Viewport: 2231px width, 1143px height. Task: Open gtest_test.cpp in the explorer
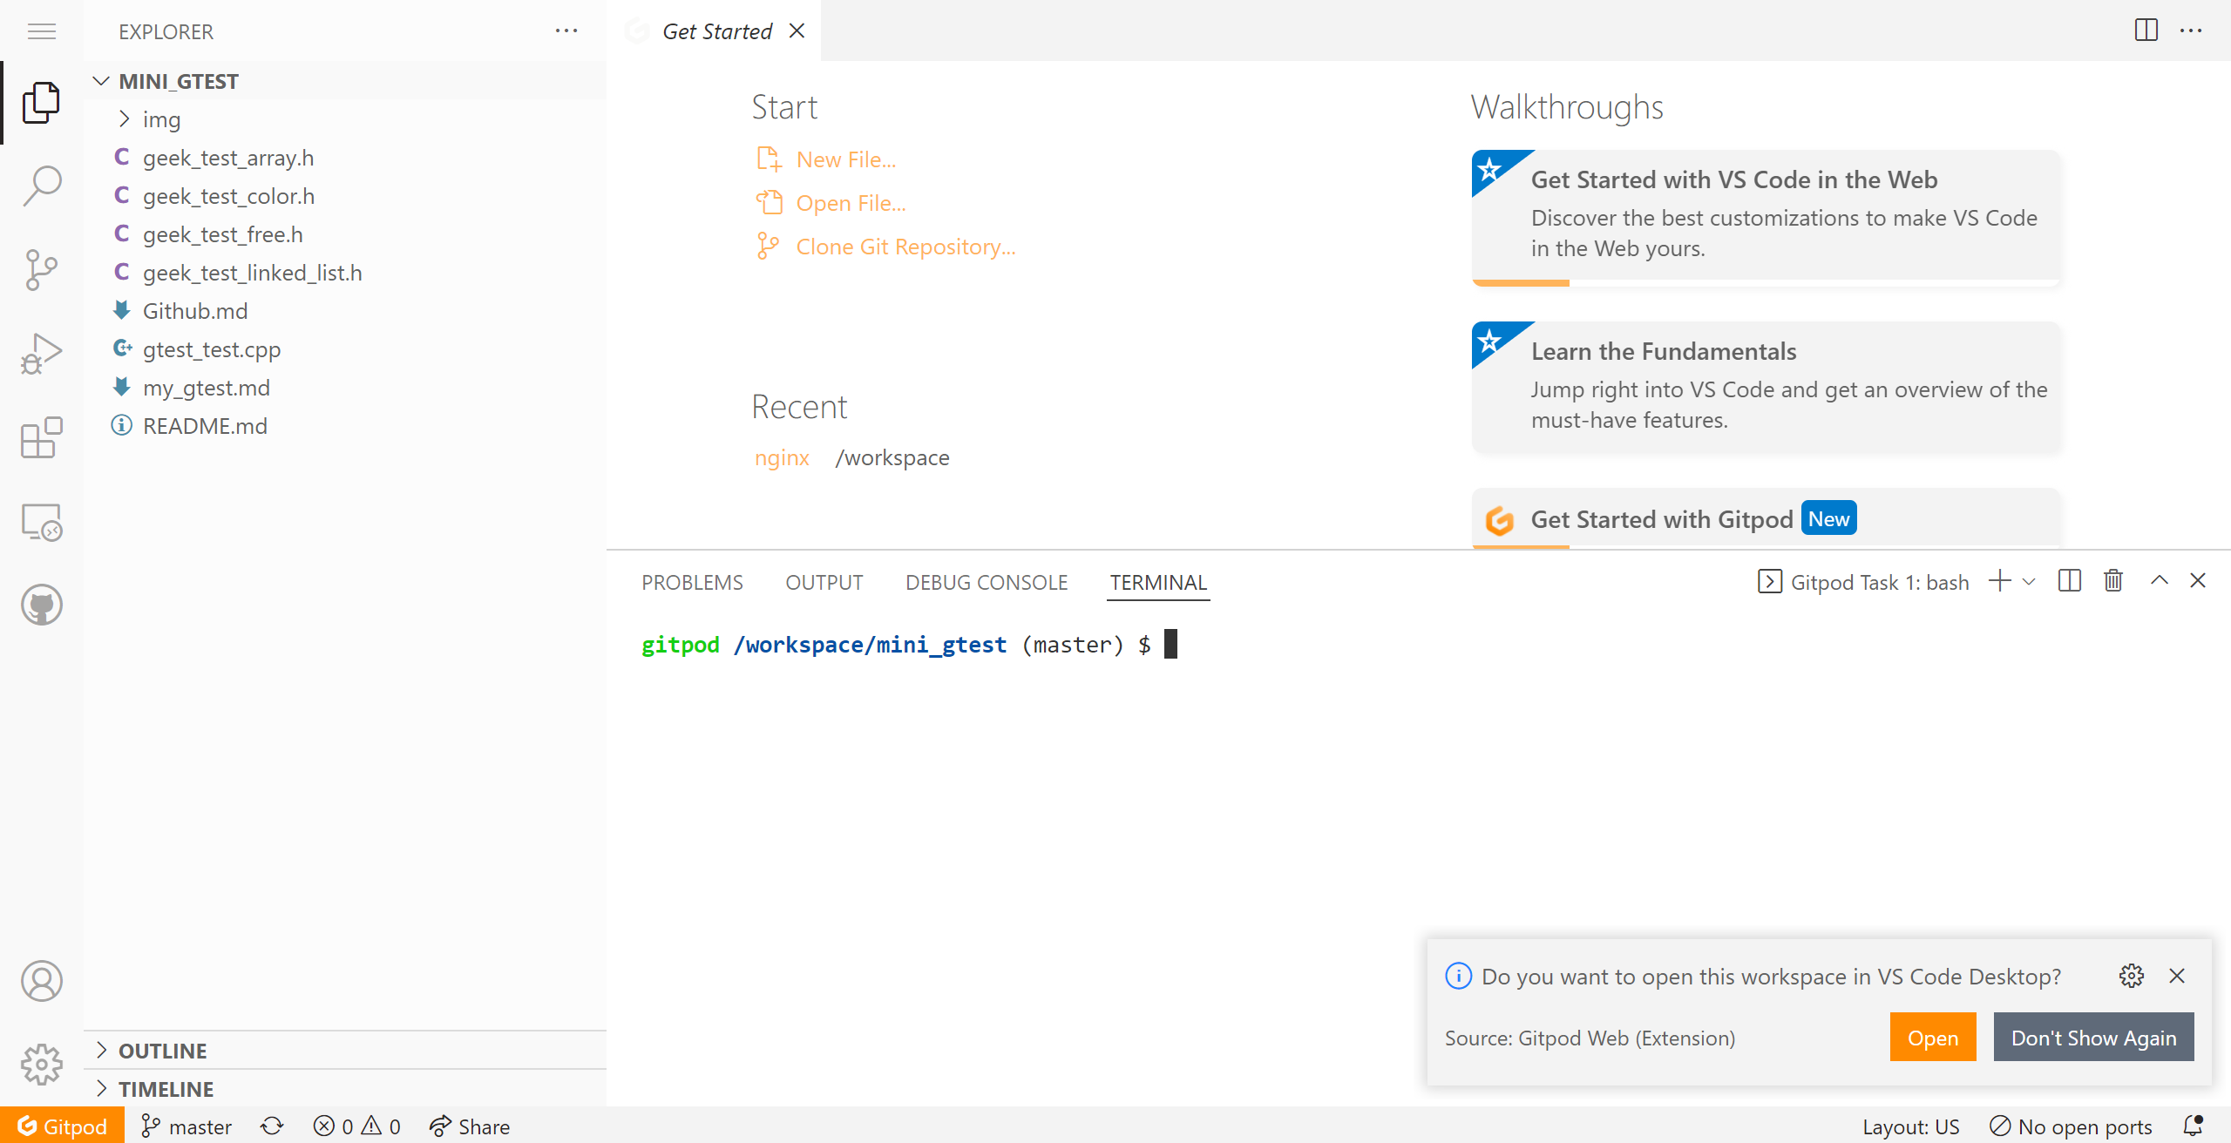(x=212, y=349)
